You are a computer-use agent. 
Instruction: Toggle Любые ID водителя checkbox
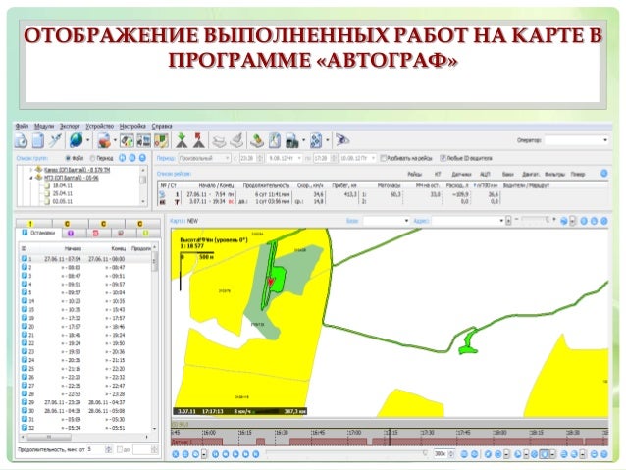tap(443, 158)
